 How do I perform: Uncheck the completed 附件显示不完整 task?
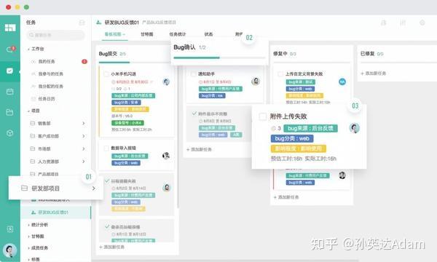point(194,114)
